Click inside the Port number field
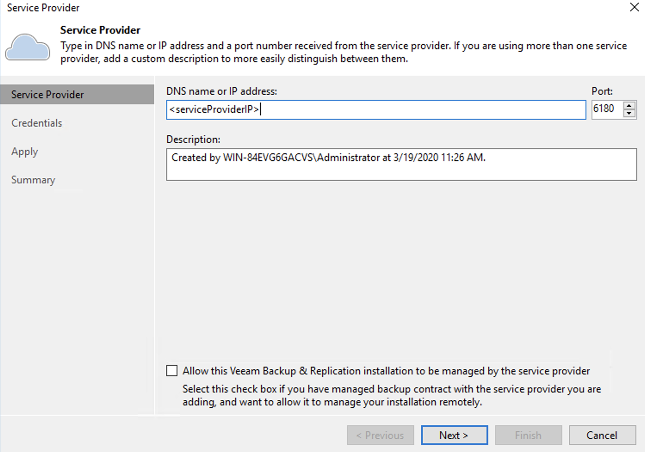Screen dimensions: 645x452 coord(607,109)
